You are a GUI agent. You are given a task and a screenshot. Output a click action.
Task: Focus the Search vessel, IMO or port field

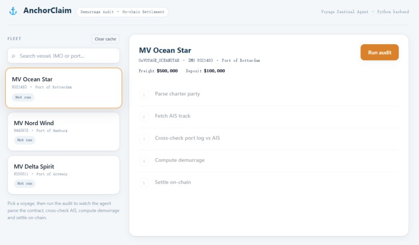pos(63,56)
